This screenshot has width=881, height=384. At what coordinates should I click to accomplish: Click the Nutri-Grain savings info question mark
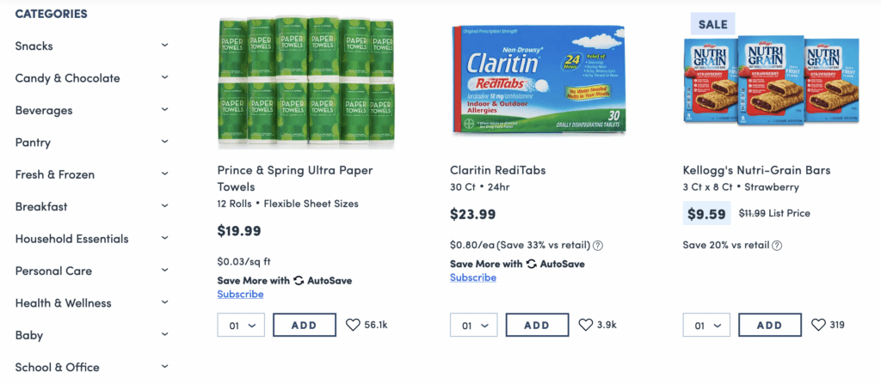(777, 245)
